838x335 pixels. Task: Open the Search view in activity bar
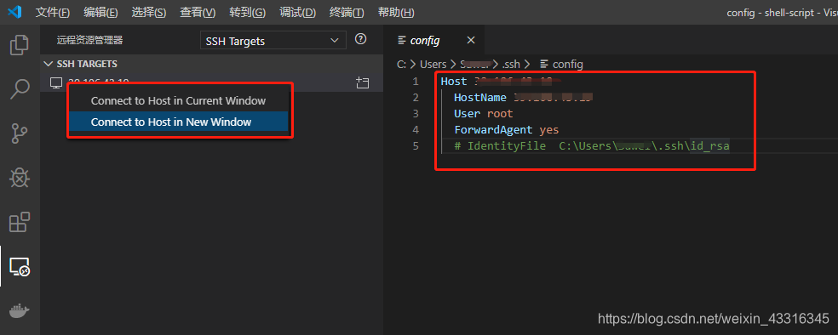(x=20, y=89)
